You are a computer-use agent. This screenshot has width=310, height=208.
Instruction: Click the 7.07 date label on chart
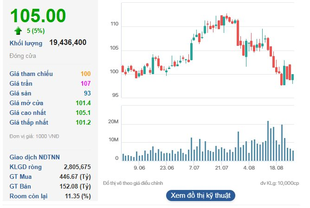pos(194,168)
